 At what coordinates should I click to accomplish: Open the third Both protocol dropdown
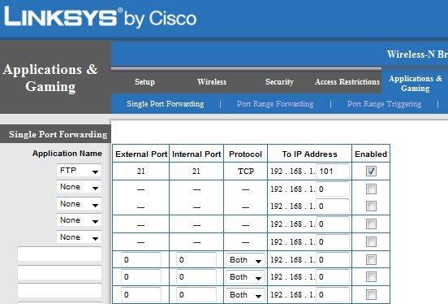245,295
